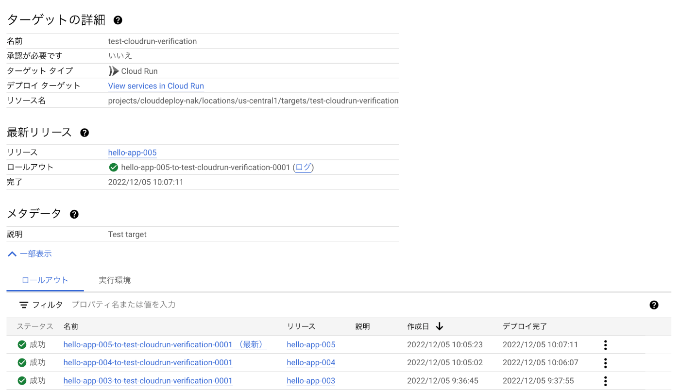Switch to the 実行環境 tab
The height and width of the screenshot is (391, 680).
[x=115, y=280]
